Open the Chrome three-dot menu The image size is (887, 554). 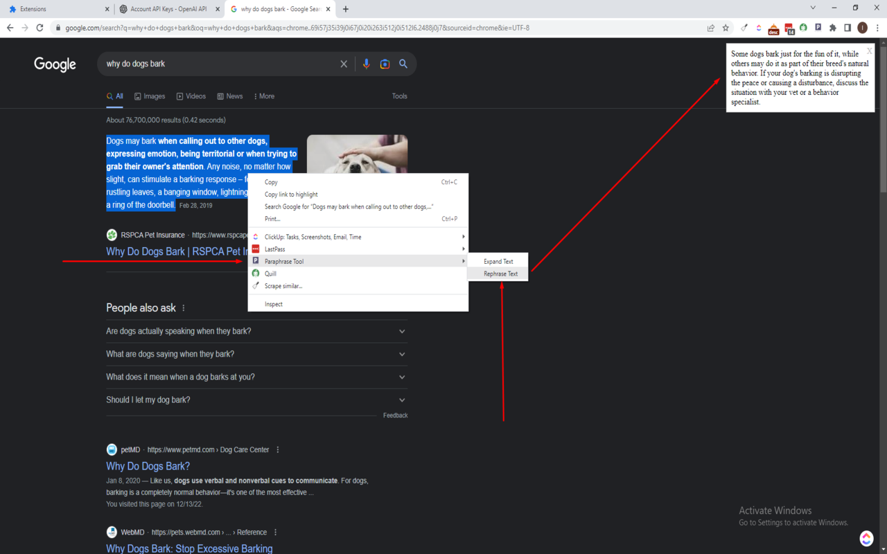[877, 28]
